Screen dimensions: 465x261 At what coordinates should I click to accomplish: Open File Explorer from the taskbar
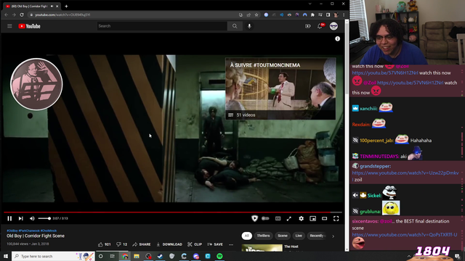[x=137, y=256]
